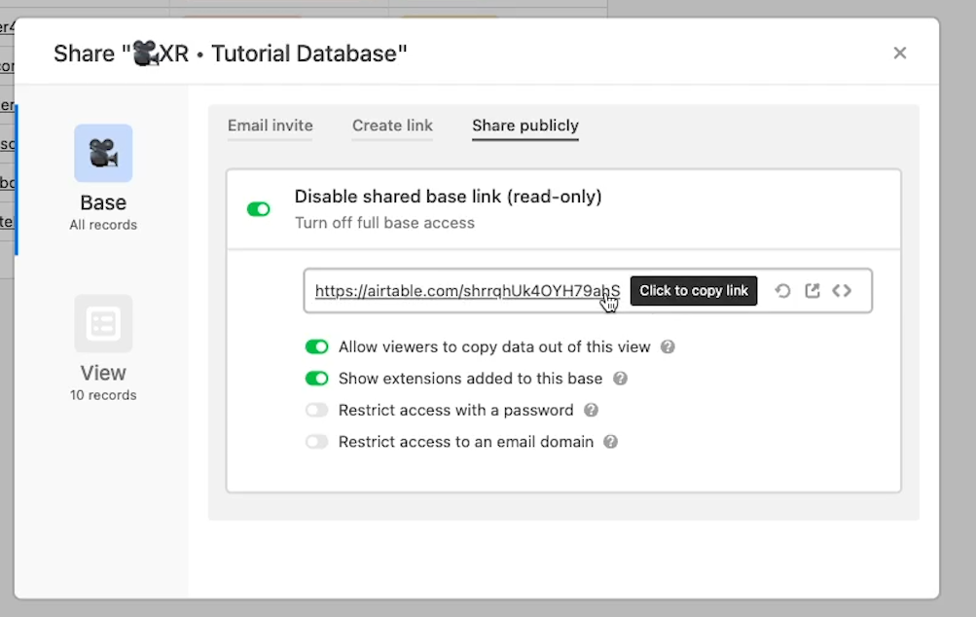The width and height of the screenshot is (976, 617).
Task: Open shared link in new tab icon
Action: click(x=813, y=291)
